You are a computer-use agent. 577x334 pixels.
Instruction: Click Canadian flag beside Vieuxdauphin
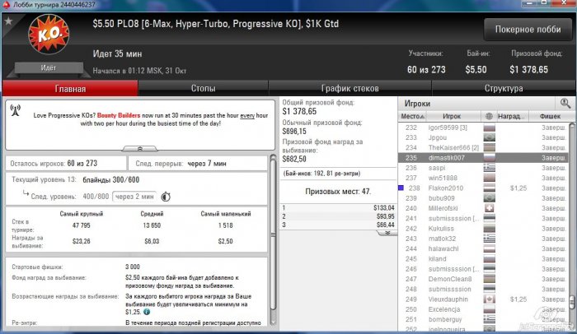coord(489,299)
